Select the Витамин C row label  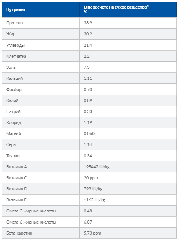click(16, 178)
